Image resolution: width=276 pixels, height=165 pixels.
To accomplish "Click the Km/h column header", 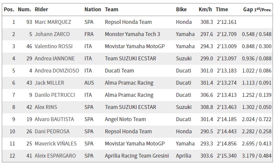I will [205, 10].
